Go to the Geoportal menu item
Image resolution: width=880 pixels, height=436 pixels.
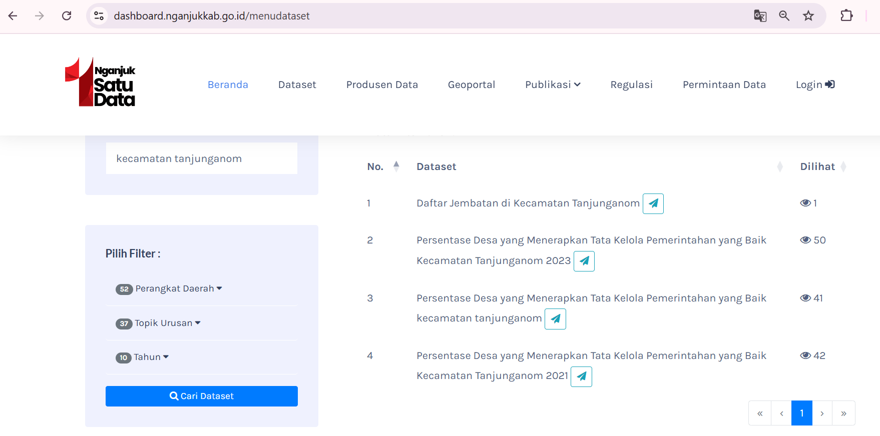pos(471,84)
